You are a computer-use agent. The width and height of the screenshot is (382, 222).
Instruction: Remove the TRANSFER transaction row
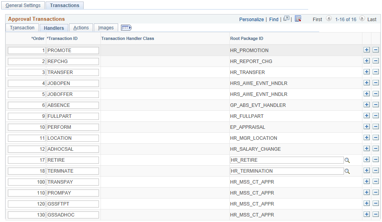pyautogui.click(x=376, y=72)
